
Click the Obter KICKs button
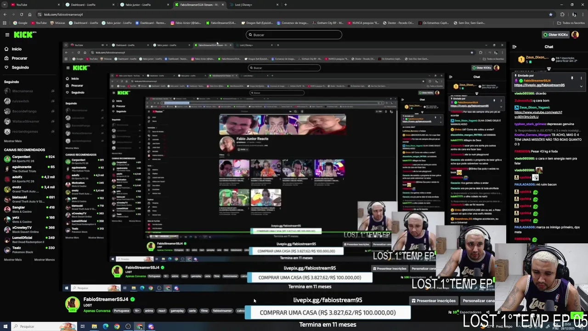pos(555,34)
